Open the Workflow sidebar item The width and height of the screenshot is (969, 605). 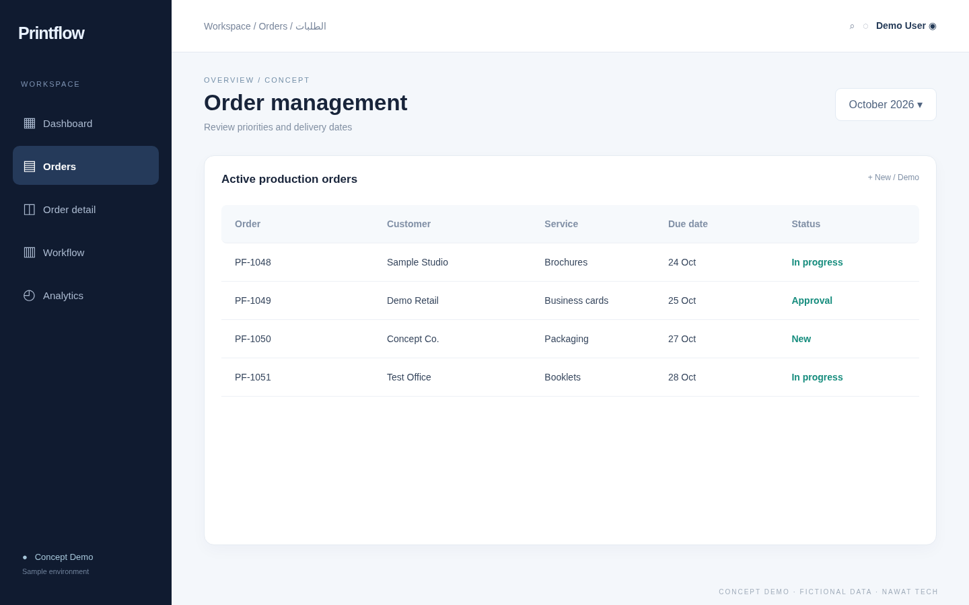(x=85, y=252)
